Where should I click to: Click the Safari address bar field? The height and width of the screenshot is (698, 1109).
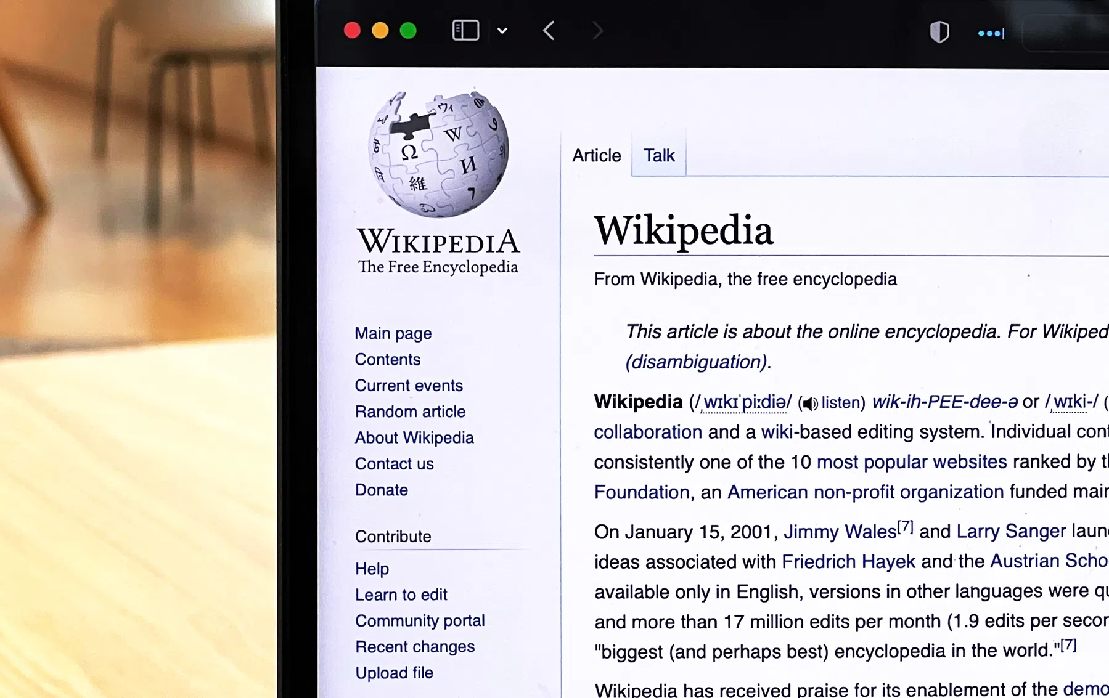click(x=1066, y=32)
